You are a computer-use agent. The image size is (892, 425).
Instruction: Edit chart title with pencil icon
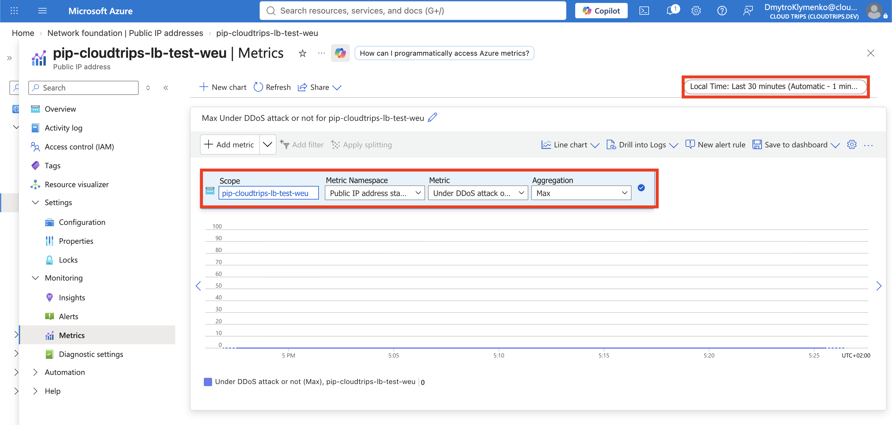(432, 118)
